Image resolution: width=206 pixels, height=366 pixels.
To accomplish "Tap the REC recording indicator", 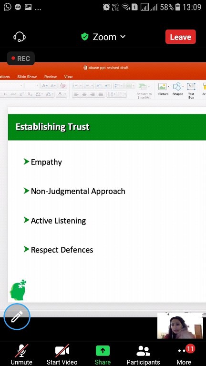I will 21,58.
